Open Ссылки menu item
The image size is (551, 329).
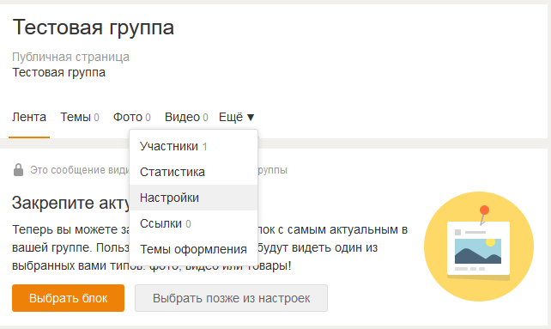(x=194, y=223)
